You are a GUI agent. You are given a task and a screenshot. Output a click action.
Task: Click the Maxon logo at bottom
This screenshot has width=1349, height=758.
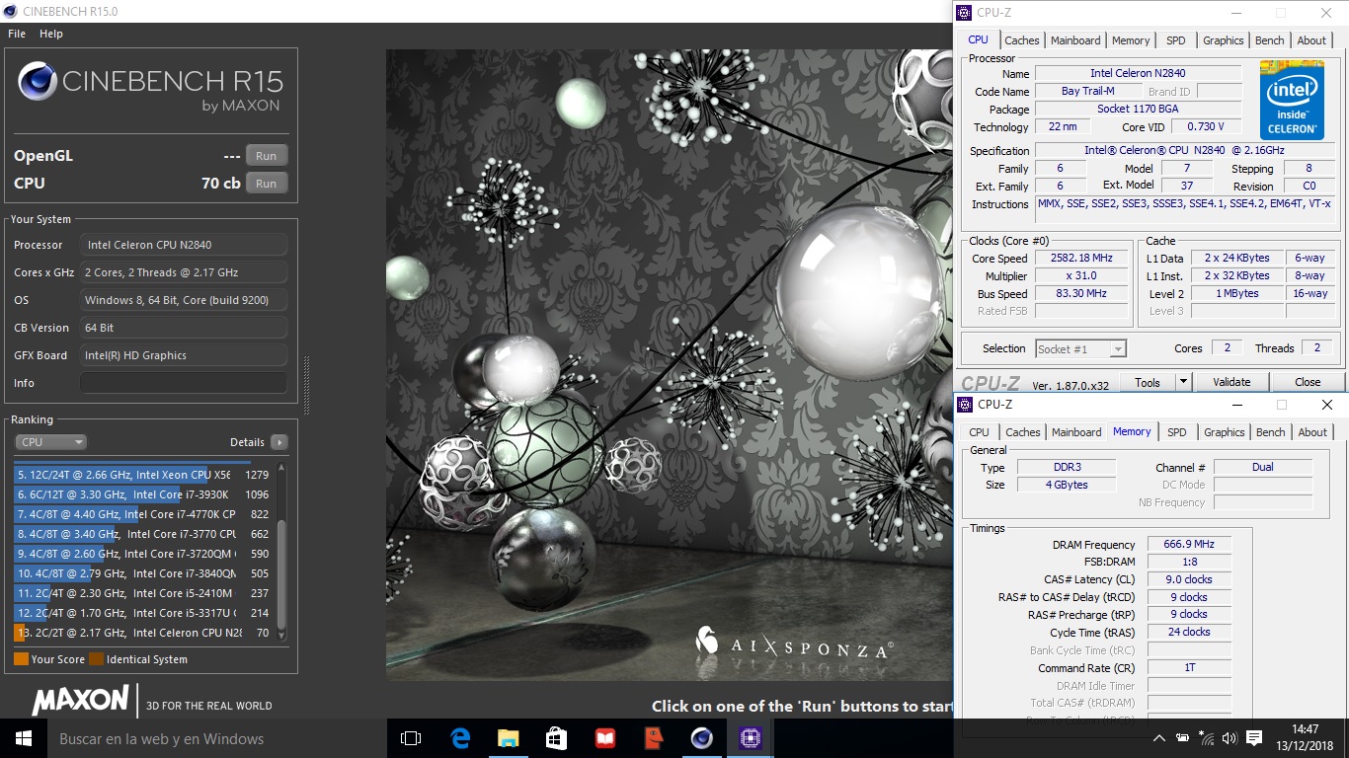pos(80,701)
